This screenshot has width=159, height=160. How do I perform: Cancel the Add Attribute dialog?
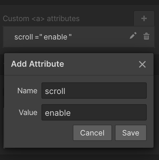[x=92, y=133]
